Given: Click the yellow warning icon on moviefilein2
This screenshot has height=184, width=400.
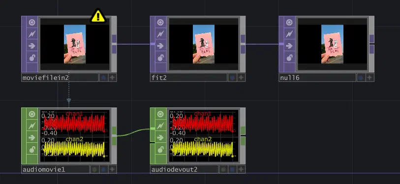Looking at the screenshot, I should [x=98, y=16].
